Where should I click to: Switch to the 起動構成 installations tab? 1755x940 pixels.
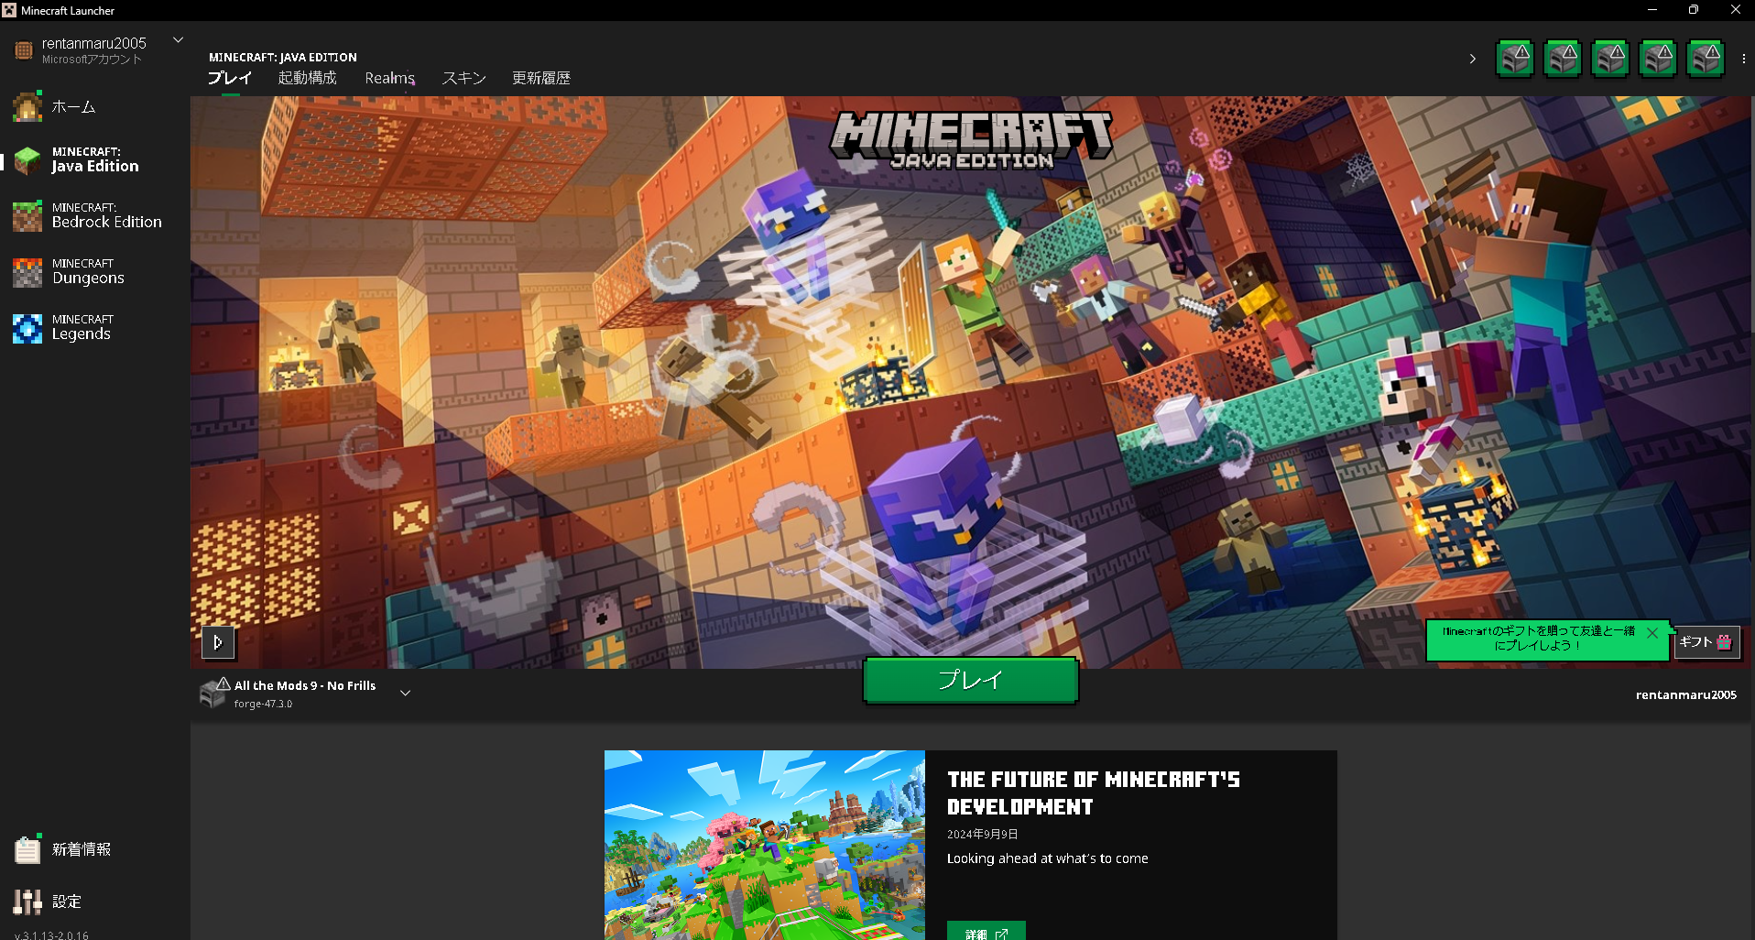coord(308,79)
